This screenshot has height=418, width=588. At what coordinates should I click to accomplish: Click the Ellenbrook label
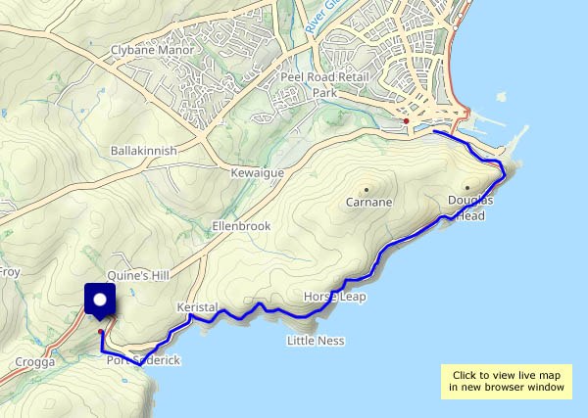click(x=241, y=226)
